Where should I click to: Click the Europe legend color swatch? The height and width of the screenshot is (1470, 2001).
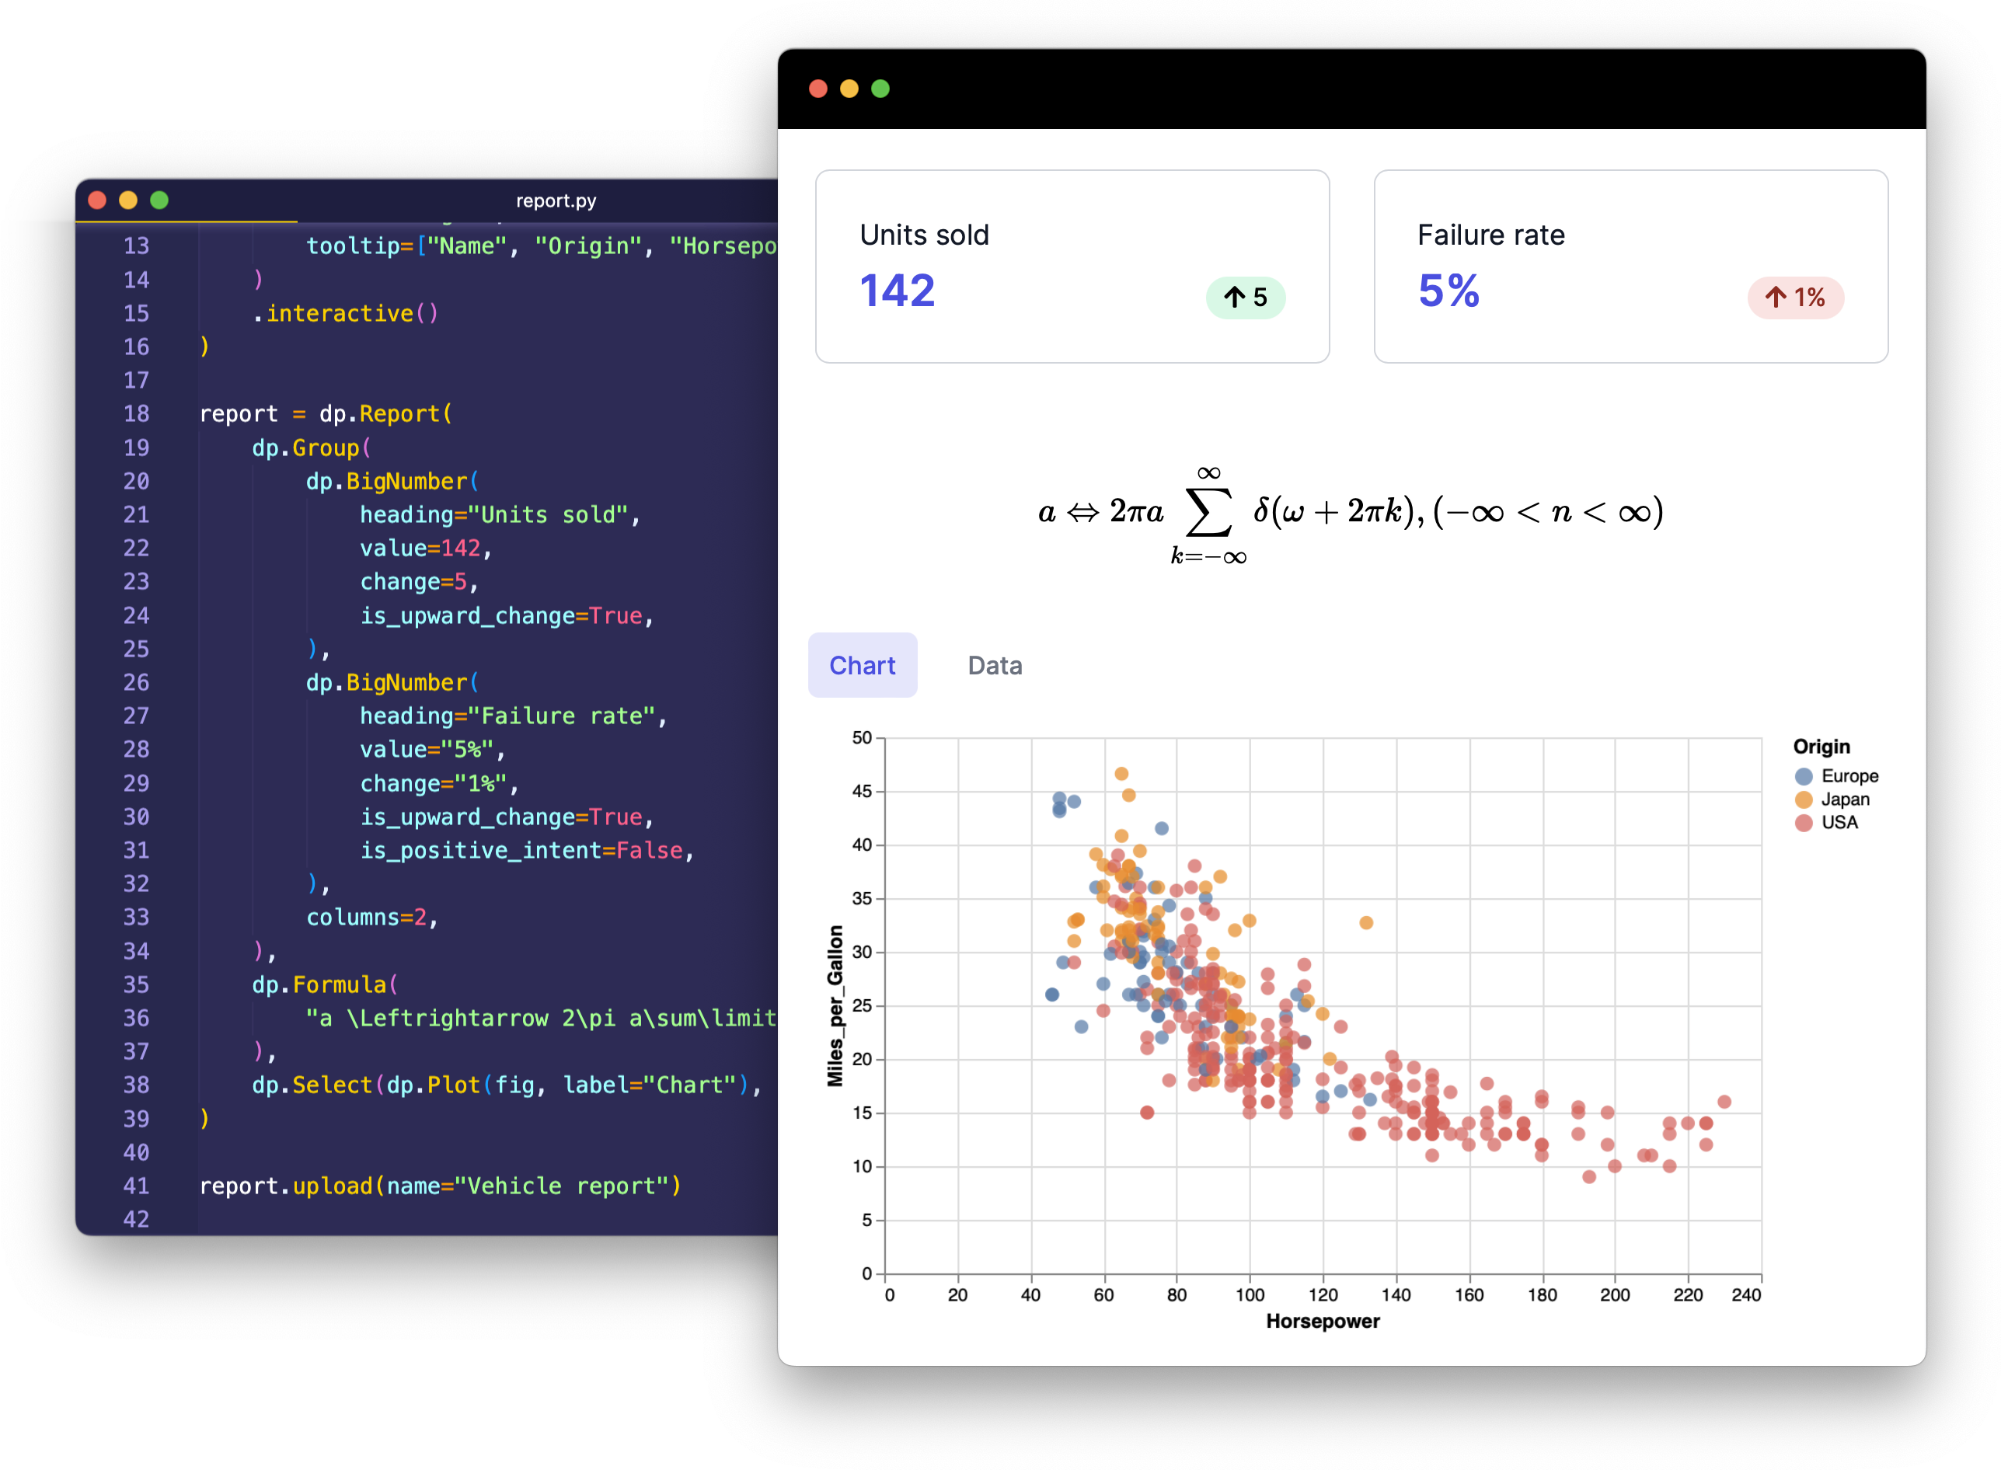pyautogui.click(x=1804, y=776)
